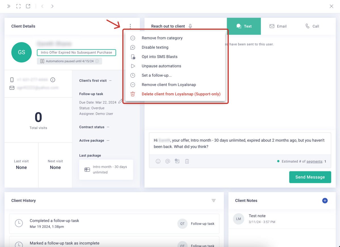Filter the Client History list
The width and height of the screenshot is (340, 247).
214,201
